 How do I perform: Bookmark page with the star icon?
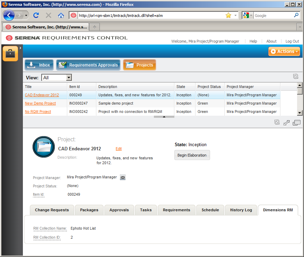coord(228,15)
